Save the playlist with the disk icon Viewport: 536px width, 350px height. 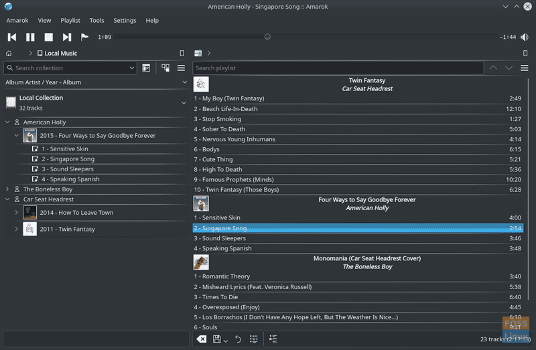tap(216, 339)
